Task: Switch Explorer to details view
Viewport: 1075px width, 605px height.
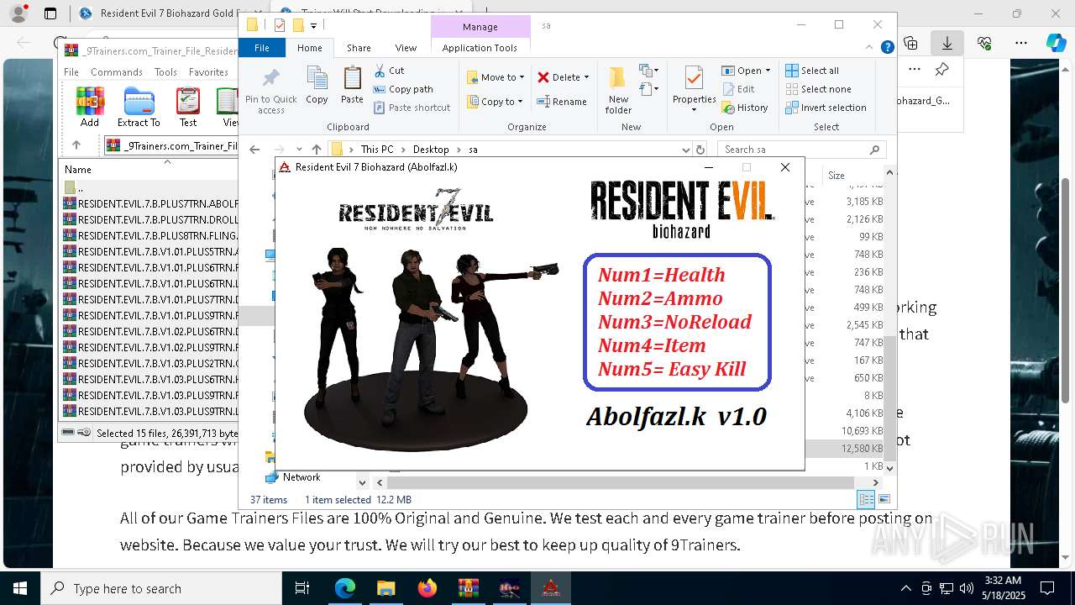Action: point(866,500)
